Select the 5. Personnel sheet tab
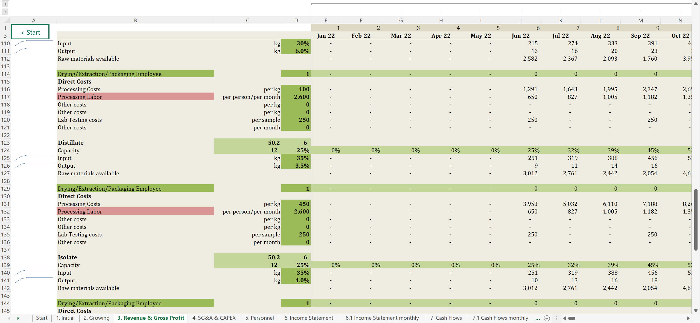Screen dimensions: 700x323 click(259, 318)
